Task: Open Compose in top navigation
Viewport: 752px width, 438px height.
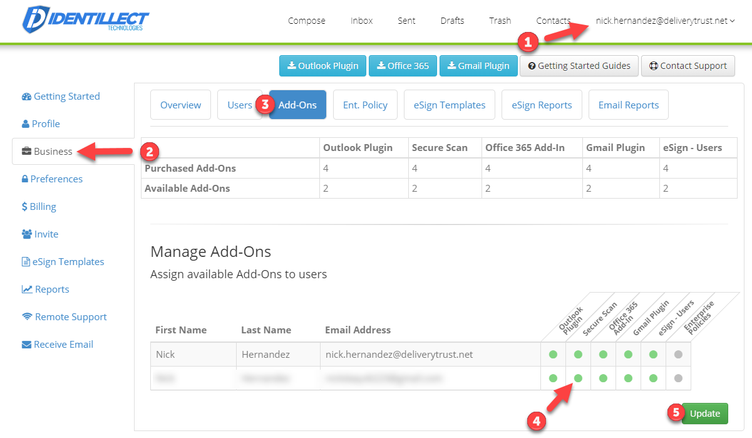Action: pyautogui.click(x=306, y=21)
